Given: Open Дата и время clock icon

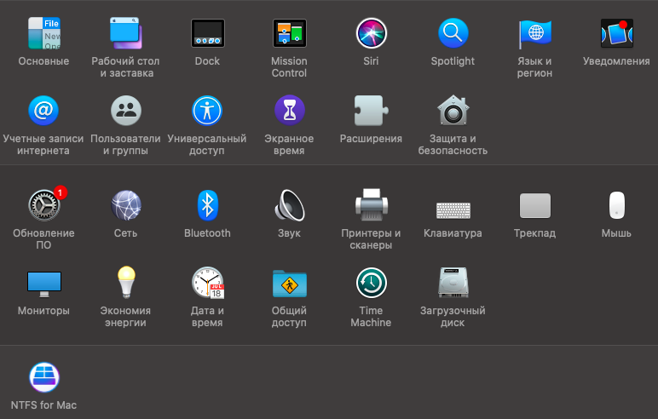Looking at the screenshot, I should click(x=208, y=283).
